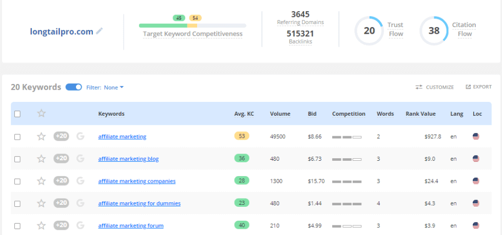Check the select-all checkbox in table header

point(17,114)
